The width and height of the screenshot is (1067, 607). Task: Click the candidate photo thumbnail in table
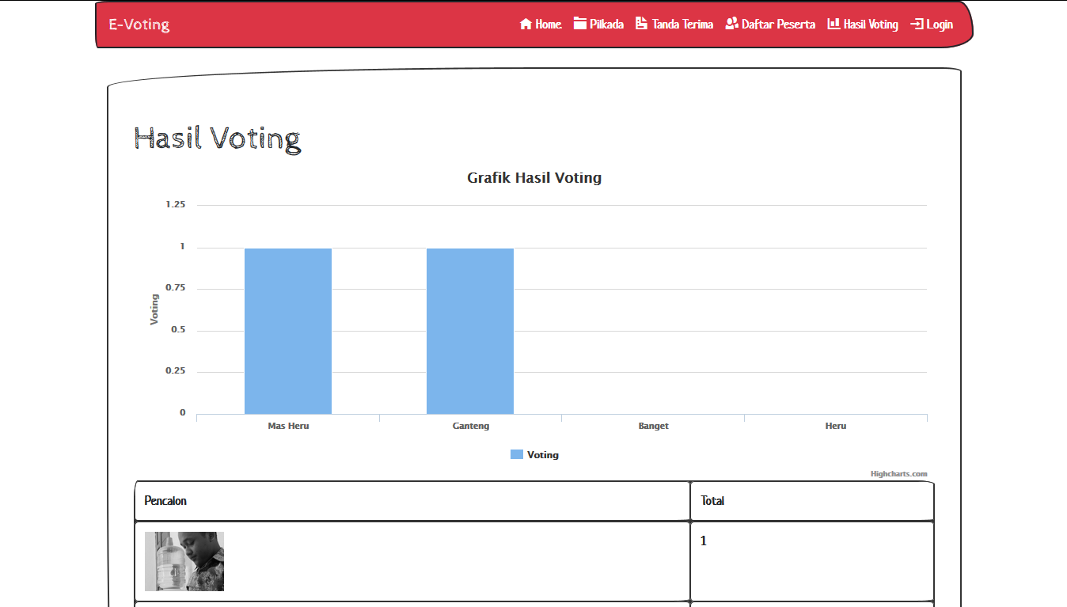tap(184, 561)
